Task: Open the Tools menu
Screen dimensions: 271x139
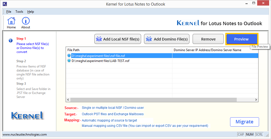Action: (19, 12)
